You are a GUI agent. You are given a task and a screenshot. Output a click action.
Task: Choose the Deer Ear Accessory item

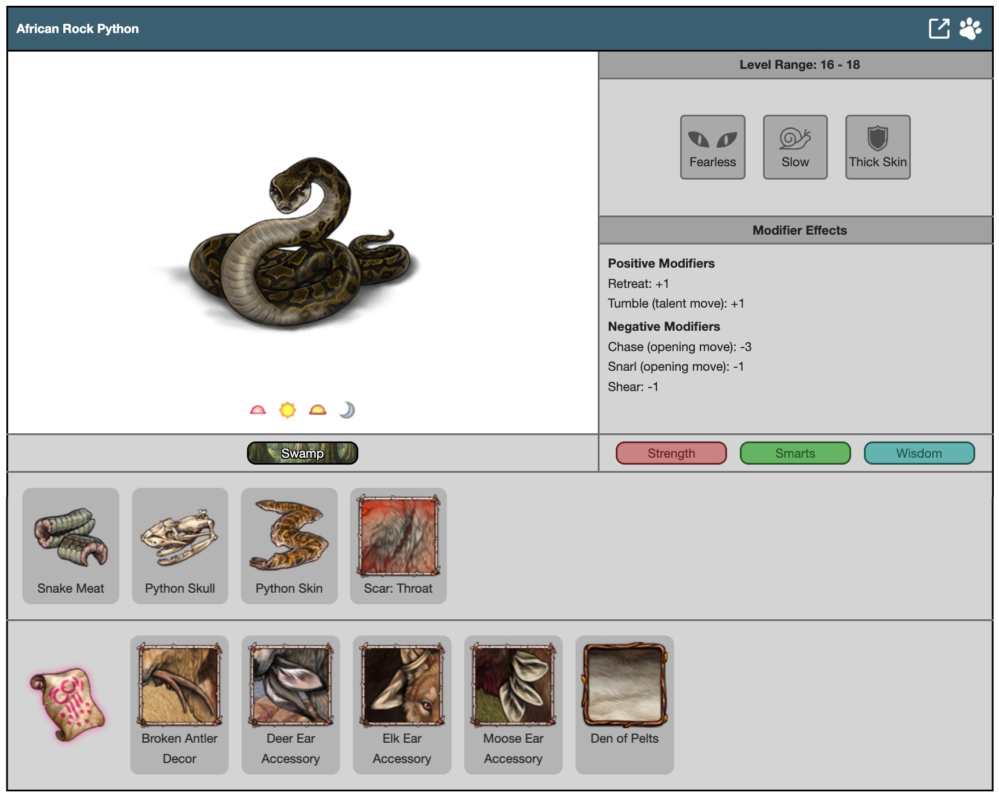290,704
